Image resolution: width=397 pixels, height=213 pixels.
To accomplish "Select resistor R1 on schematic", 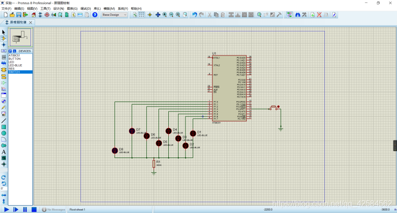I will click(154, 164).
